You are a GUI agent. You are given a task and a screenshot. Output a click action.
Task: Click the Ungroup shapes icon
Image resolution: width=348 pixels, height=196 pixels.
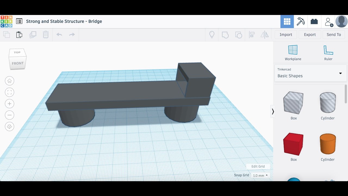[238, 35]
